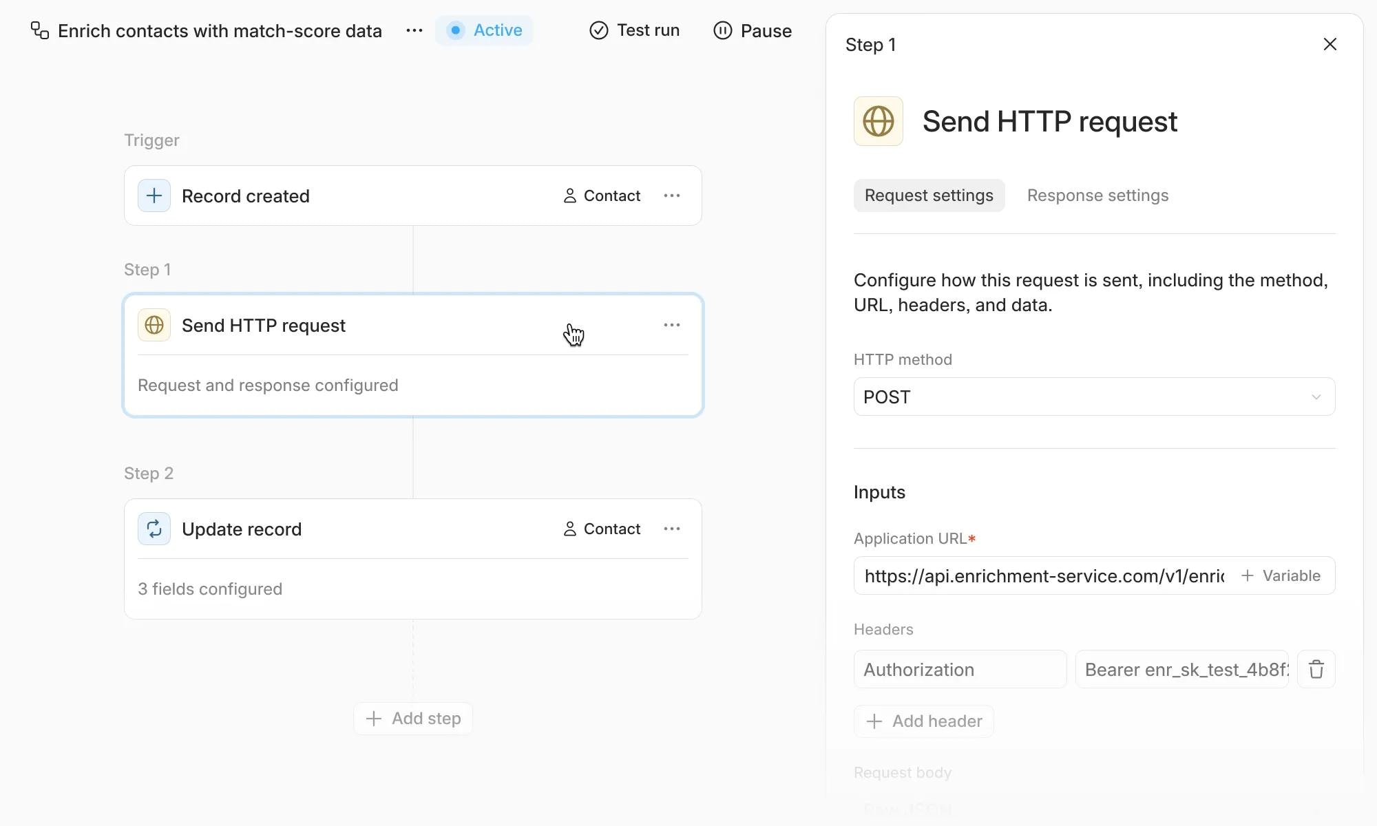The height and width of the screenshot is (826, 1377).
Task: Click globe icon on Send HTTP request card
Action: [x=154, y=326]
